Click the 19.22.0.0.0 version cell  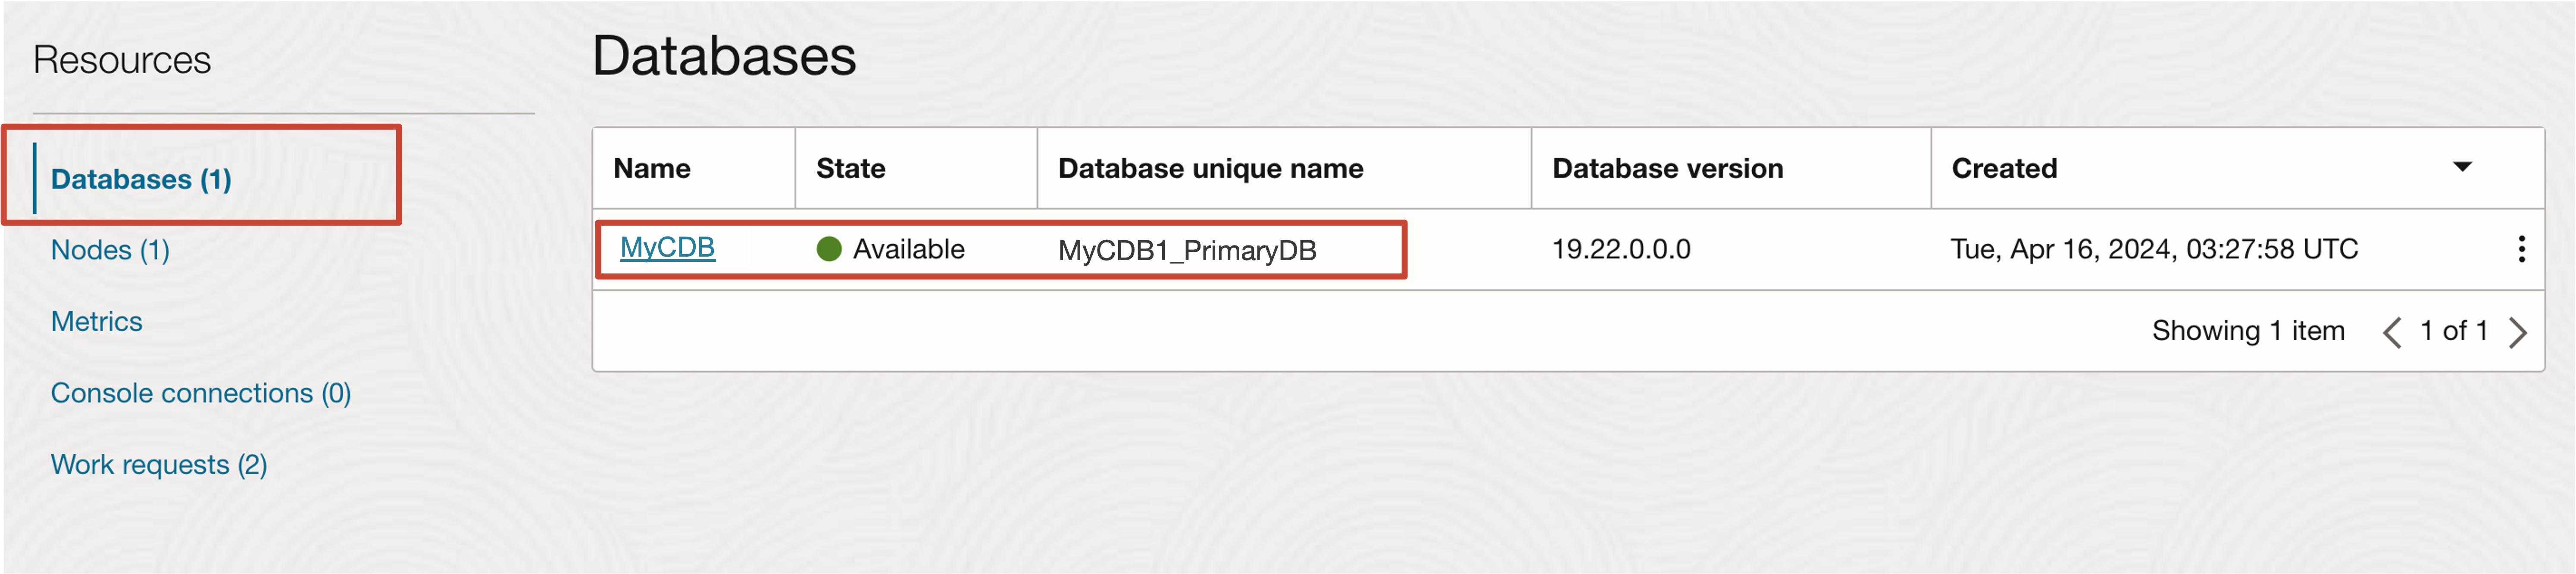pyautogui.click(x=1621, y=248)
